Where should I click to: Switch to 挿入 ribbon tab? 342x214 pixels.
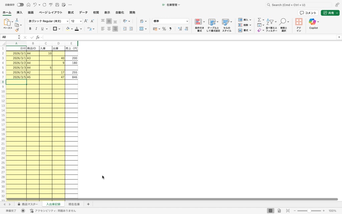pos(19,12)
